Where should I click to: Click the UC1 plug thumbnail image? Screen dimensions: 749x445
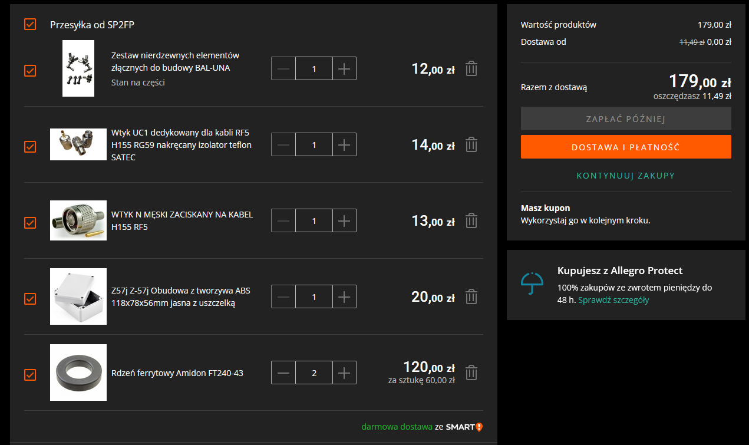(x=78, y=144)
